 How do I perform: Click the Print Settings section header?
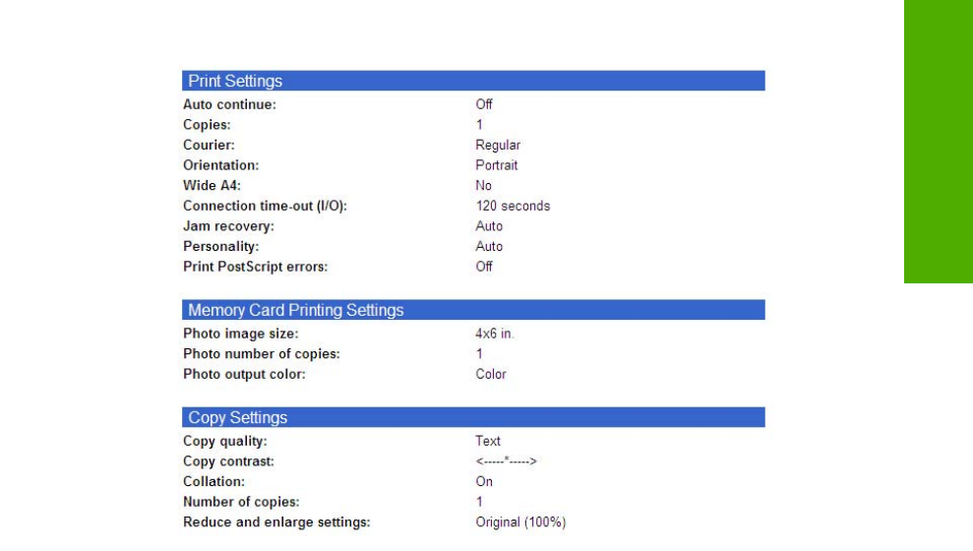pyautogui.click(x=235, y=81)
